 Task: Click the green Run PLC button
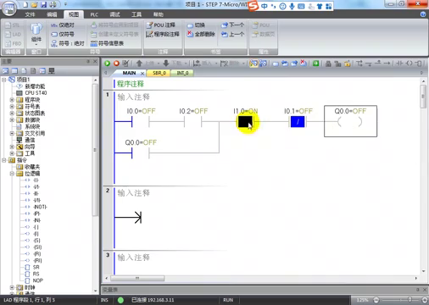[x=108, y=64]
